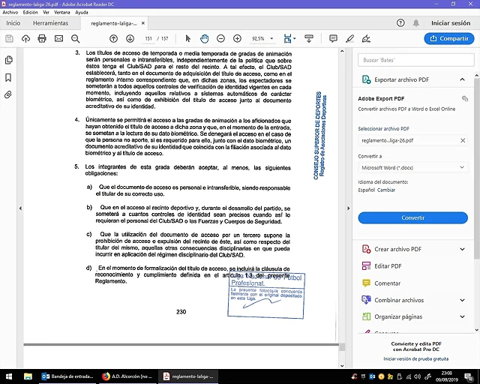Collapse the Exportar archivo PDF section

point(462,79)
